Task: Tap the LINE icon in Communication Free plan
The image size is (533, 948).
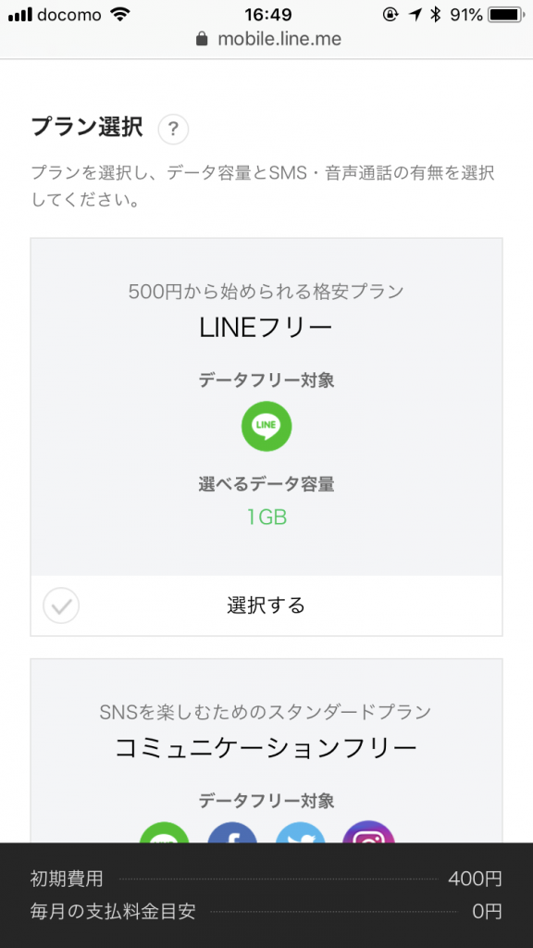Action: (165, 832)
